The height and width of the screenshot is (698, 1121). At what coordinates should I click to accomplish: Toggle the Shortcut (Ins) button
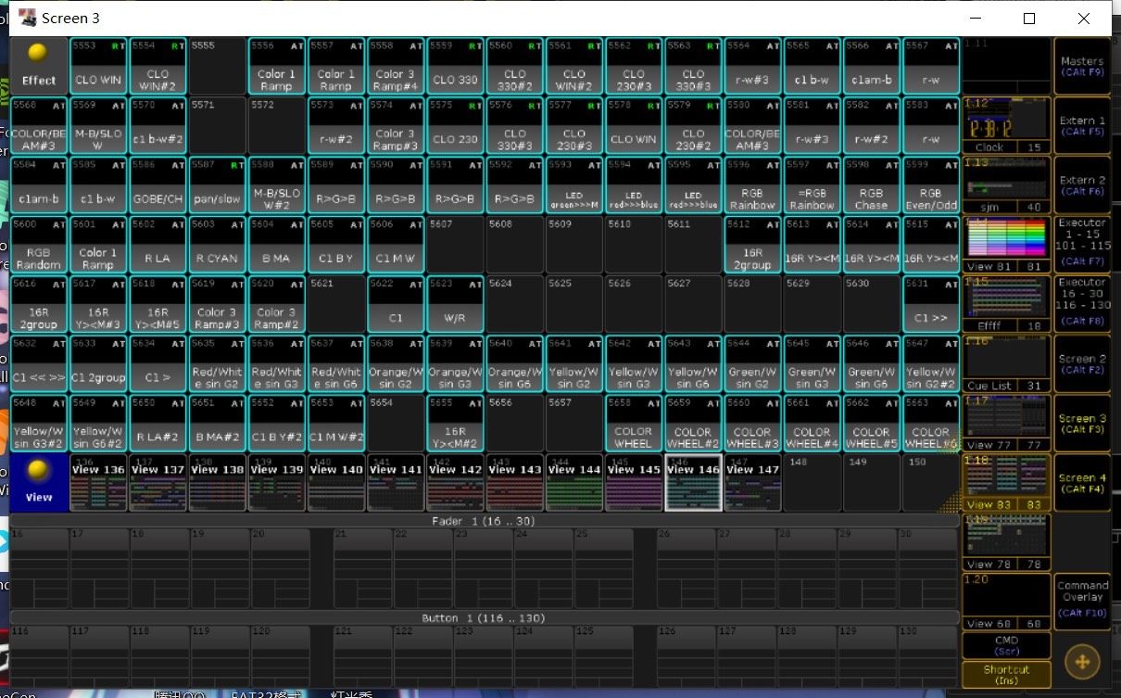(1005, 674)
